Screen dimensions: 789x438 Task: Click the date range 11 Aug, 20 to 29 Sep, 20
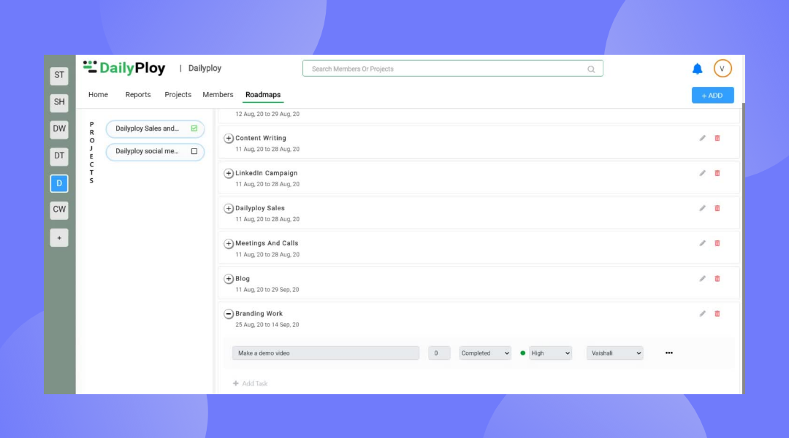pyautogui.click(x=267, y=290)
